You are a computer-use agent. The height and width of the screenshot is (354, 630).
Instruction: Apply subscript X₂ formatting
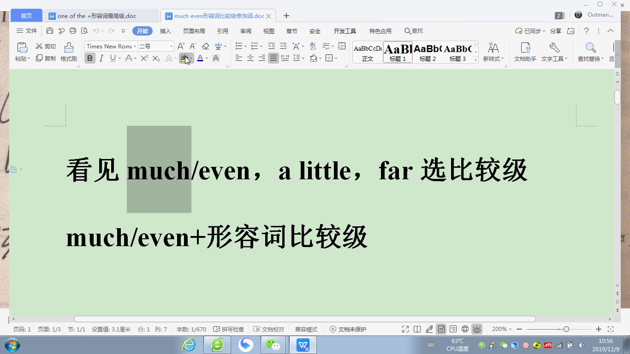(x=156, y=58)
